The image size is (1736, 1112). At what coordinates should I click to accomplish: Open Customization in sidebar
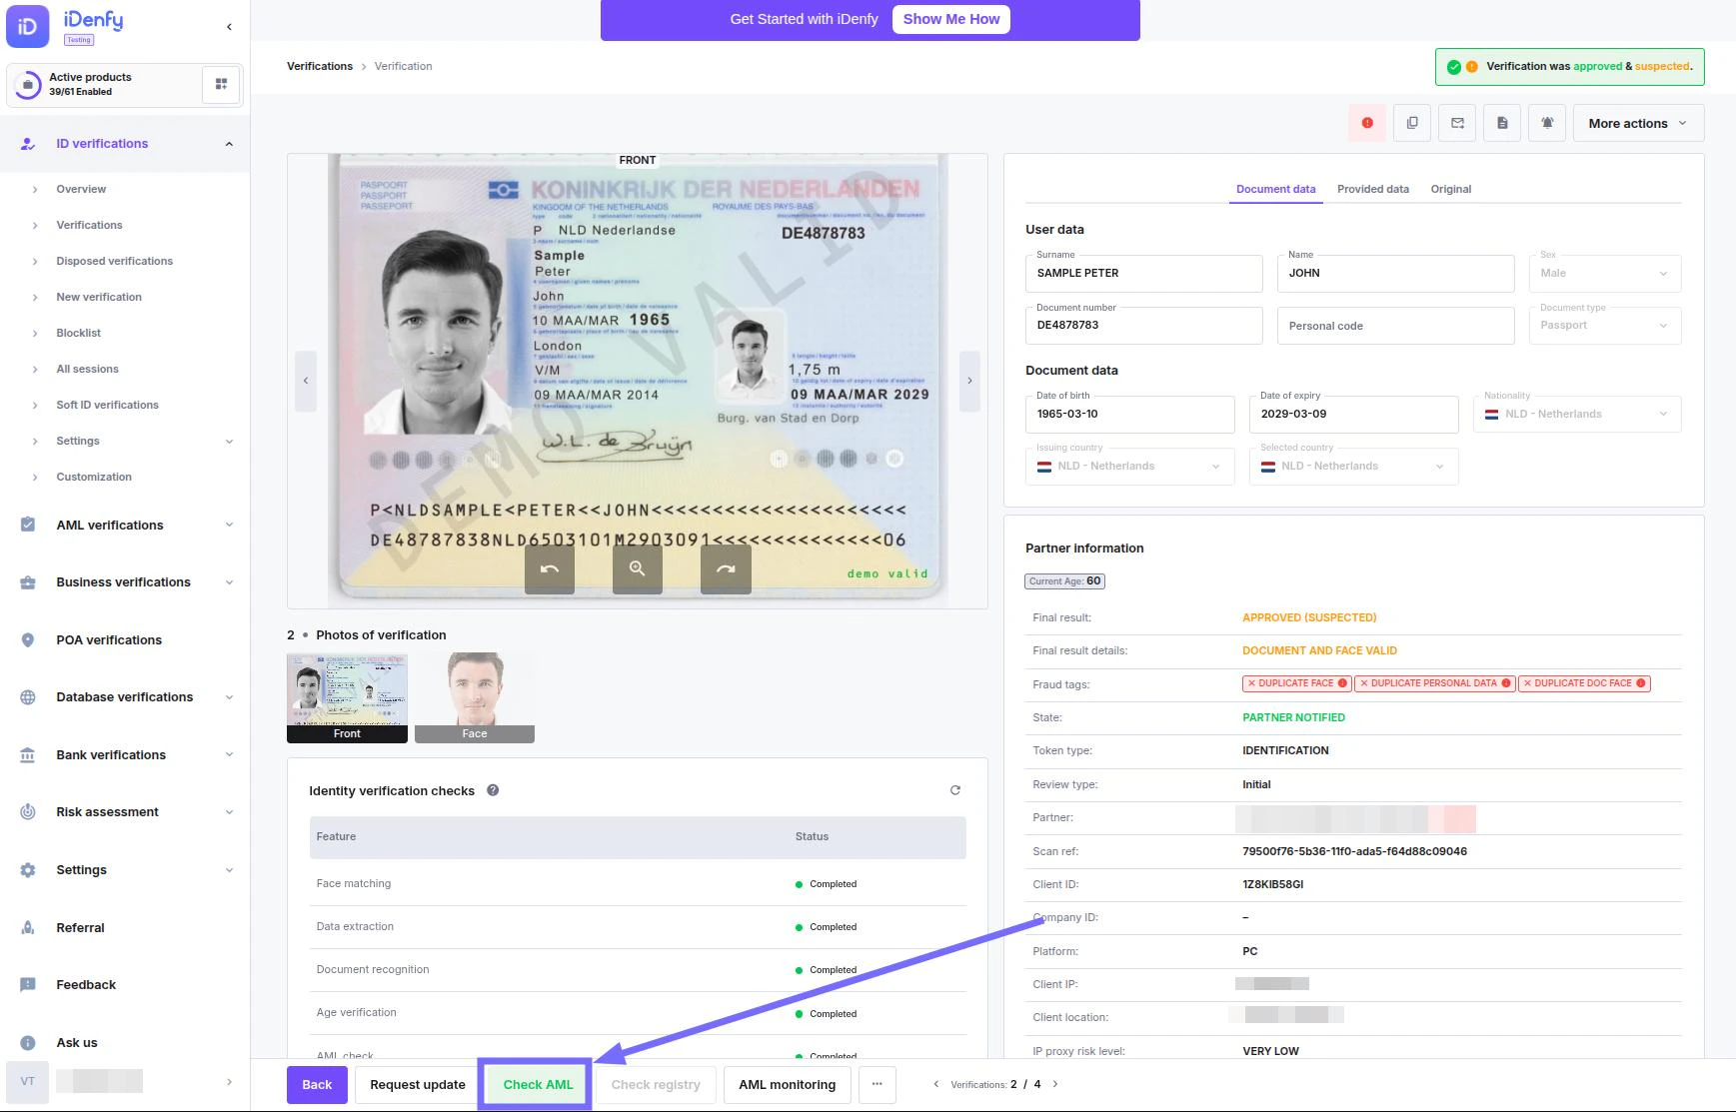point(94,477)
